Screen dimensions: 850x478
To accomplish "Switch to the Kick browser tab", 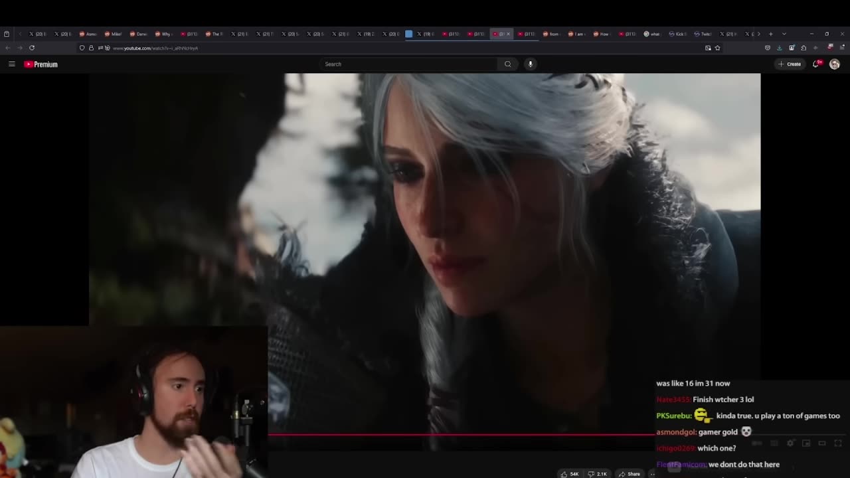I will pos(677,34).
